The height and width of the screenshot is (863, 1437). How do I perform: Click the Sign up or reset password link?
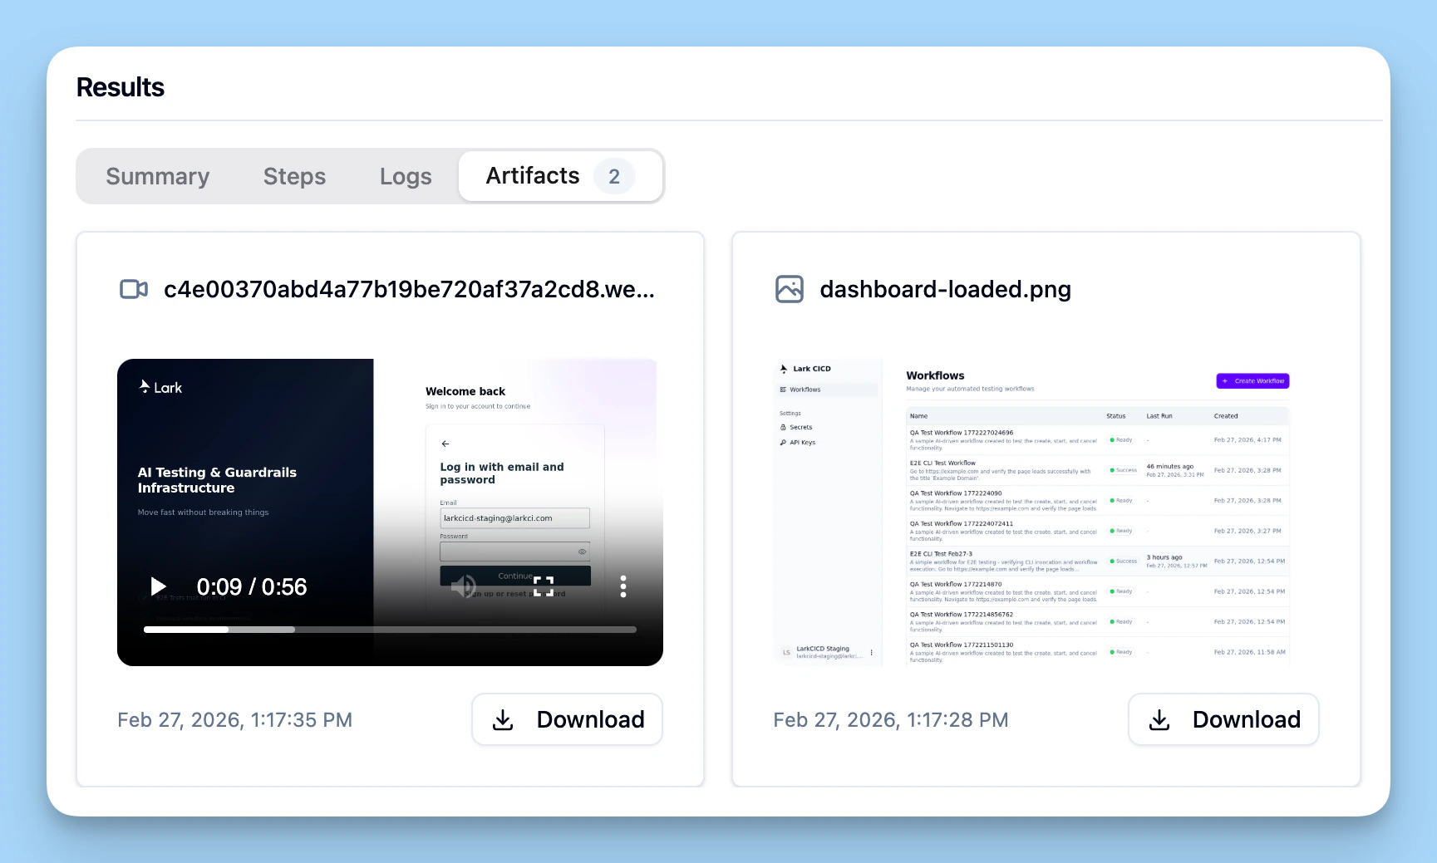coord(514,592)
